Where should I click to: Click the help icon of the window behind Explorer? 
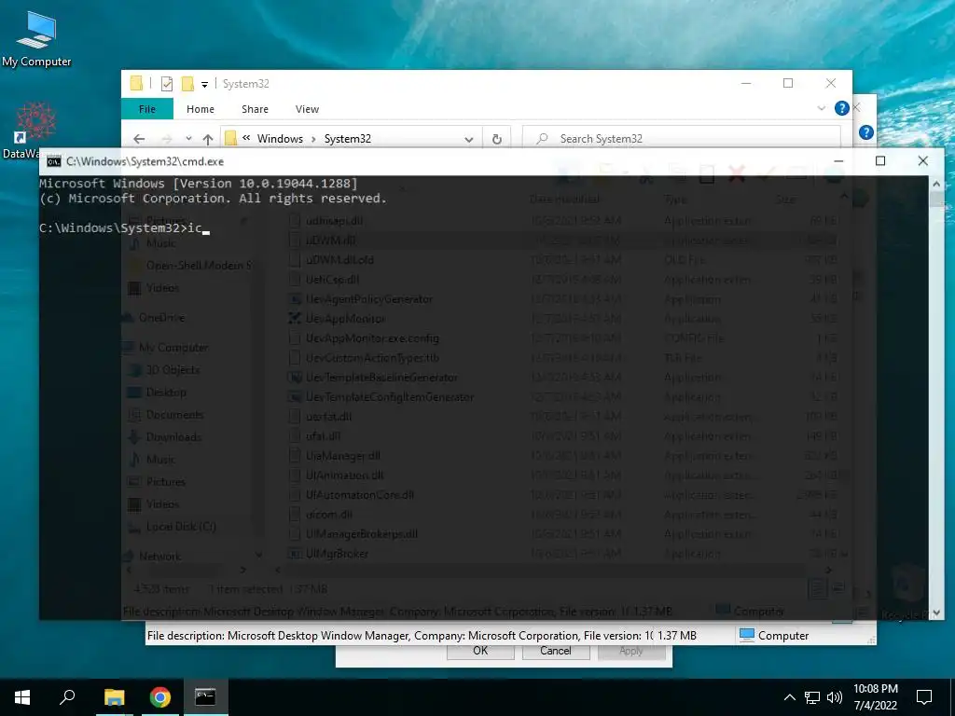[x=866, y=132]
